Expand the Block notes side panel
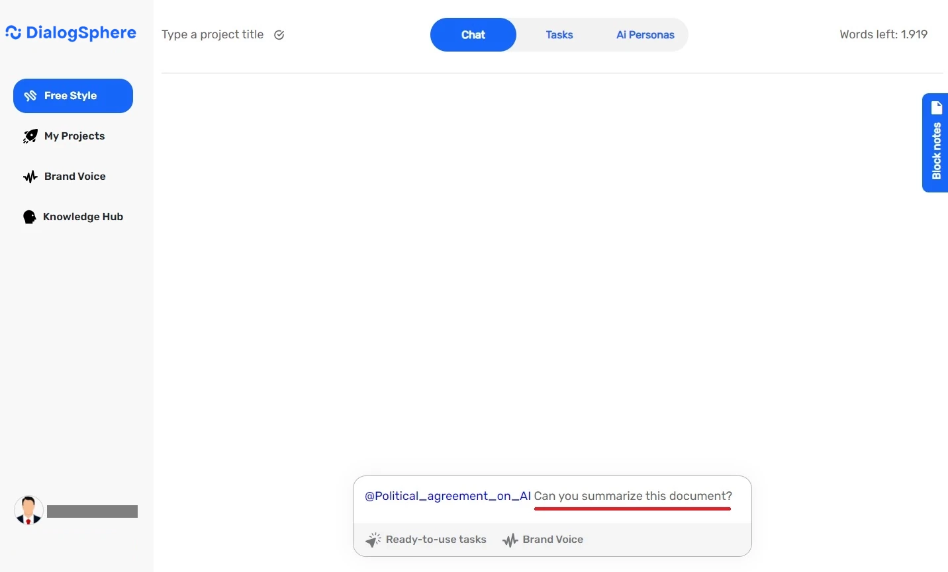Viewport: 948px width, 572px height. 936,151
